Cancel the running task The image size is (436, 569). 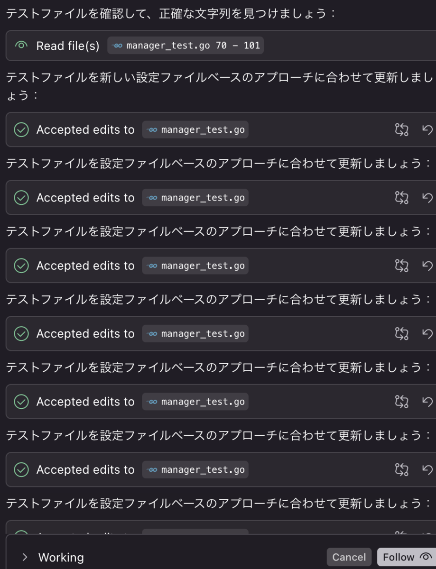click(349, 557)
